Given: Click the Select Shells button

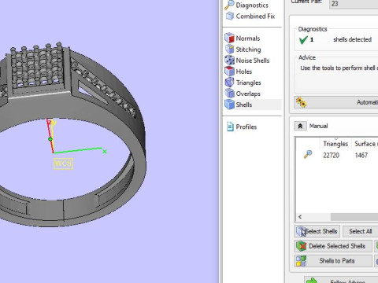Looking at the screenshot, I should (x=317, y=231).
